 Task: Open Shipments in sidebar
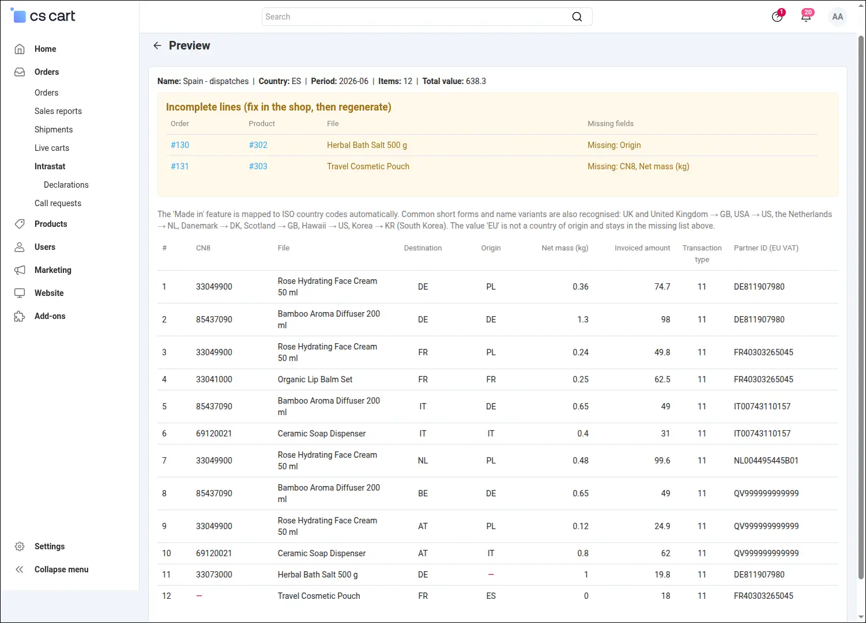(54, 130)
